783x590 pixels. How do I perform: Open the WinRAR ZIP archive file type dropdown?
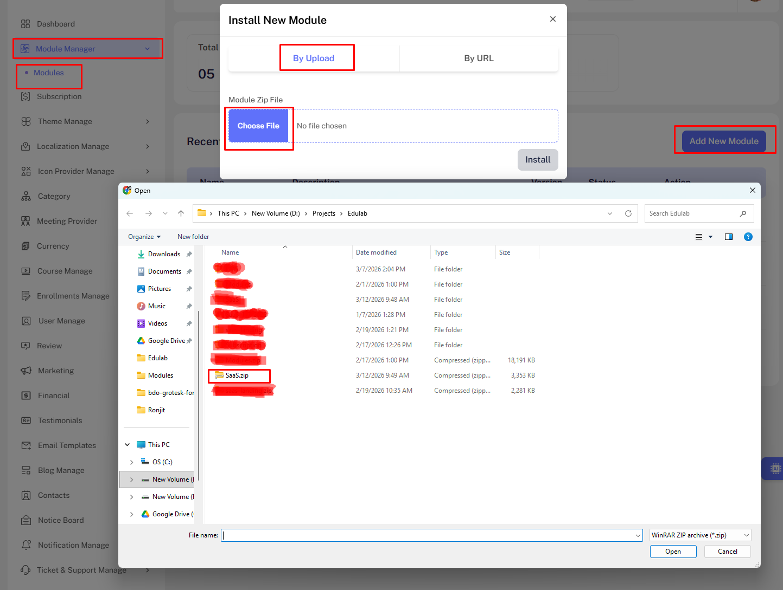coord(699,535)
